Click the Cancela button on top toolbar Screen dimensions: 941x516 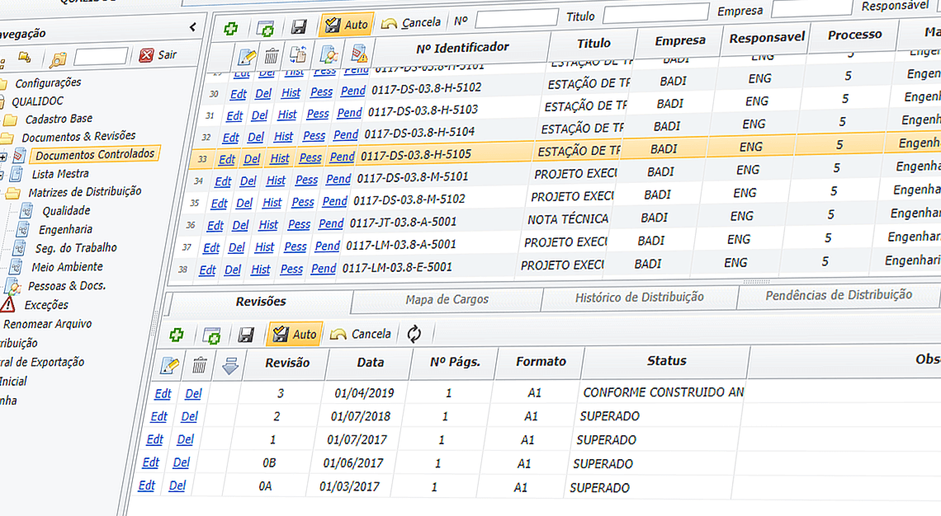click(407, 24)
